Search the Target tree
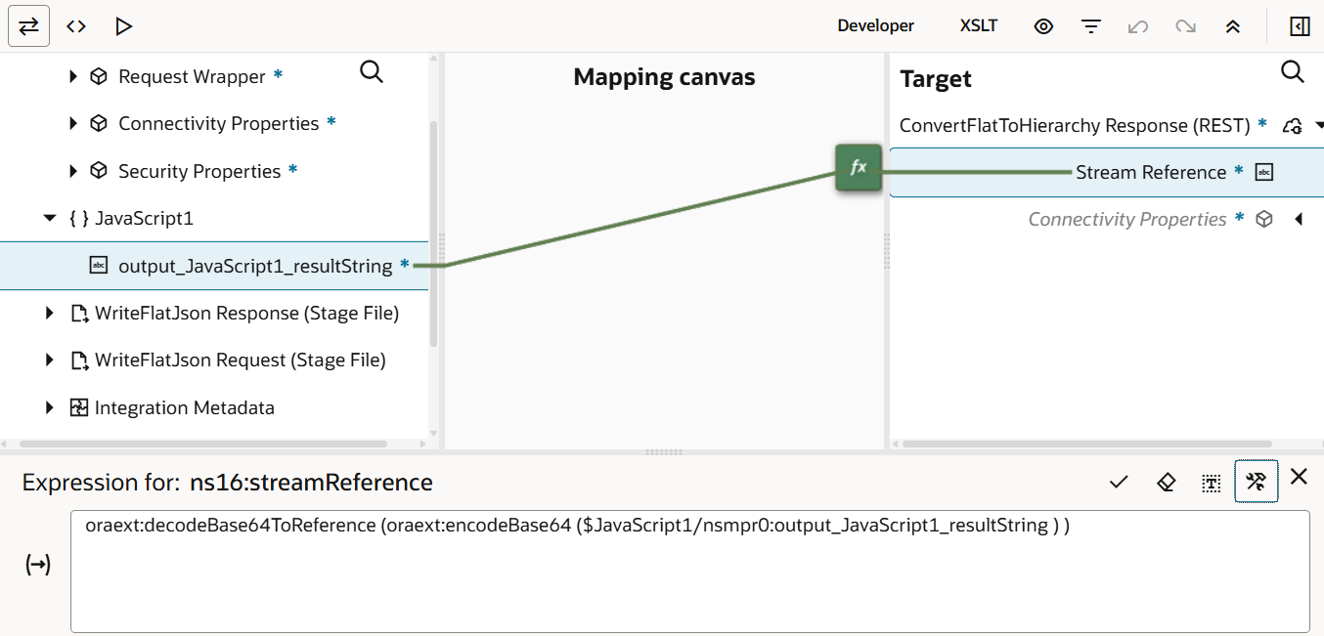This screenshot has height=636, width=1324. (1292, 71)
